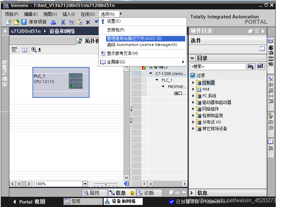The width and height of the screenshot is (283, 207).
Task: Click the show page breaks grid icon
Action: [x=24, y=49]
